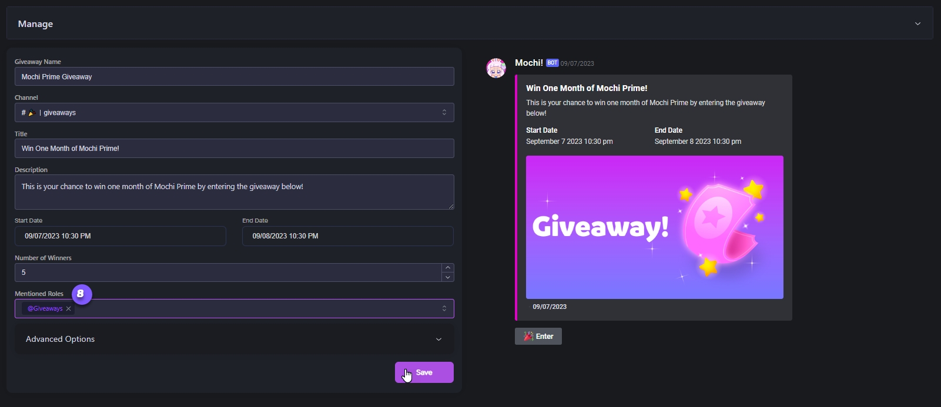Increase the number of winners

point(448,268)
